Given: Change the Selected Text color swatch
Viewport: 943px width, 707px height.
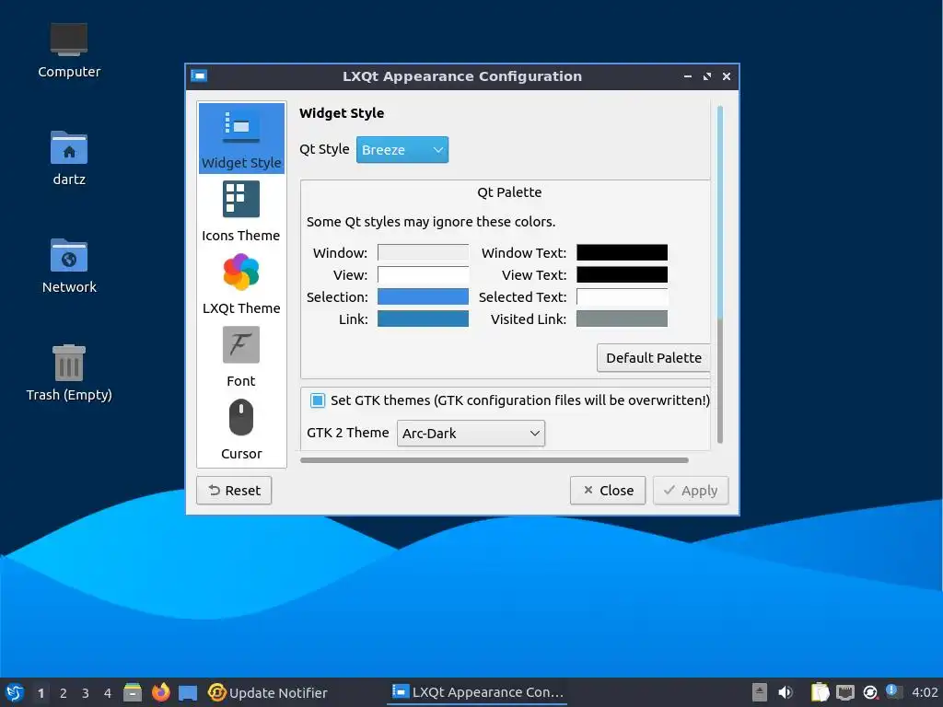Looking at the screenshot, I should tap(622, 297).
